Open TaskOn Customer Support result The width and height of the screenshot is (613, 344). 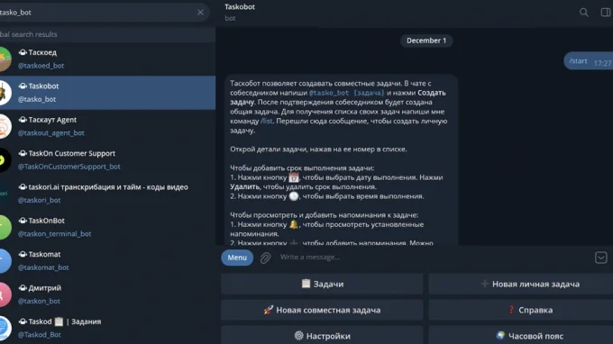tap(107, 159)
